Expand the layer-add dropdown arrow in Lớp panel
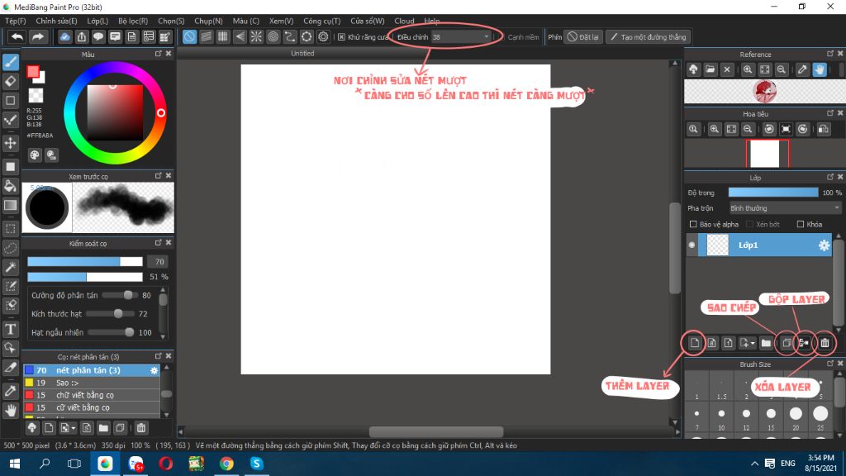 coord(754,342)
